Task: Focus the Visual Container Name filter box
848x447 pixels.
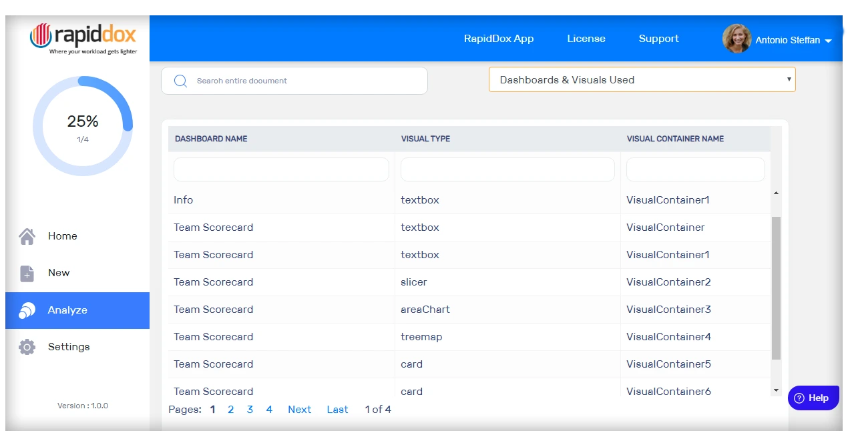Action: click(696, 169)
